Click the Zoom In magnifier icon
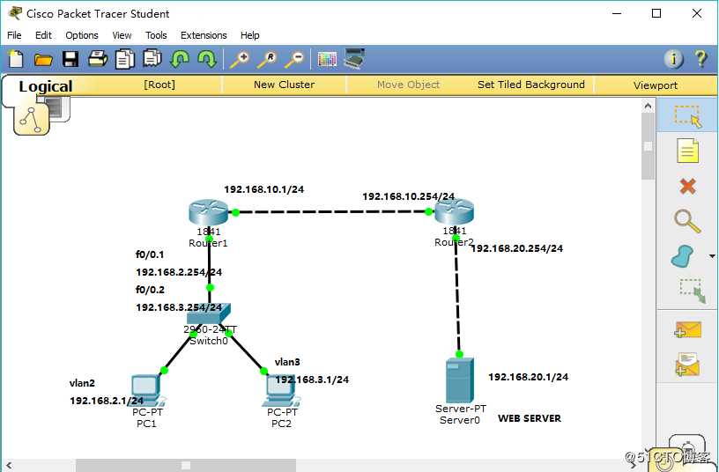This screenshot has height=472, width=719. click(240, 59)
